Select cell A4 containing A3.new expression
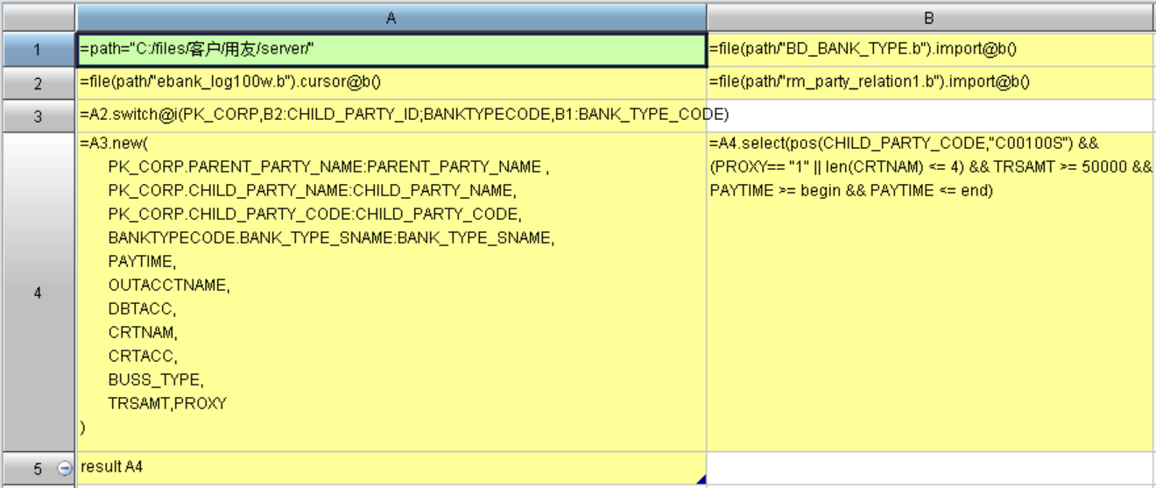Image resolution: width=1156 pixels, height=488 pixels. (x=391, y=292)
